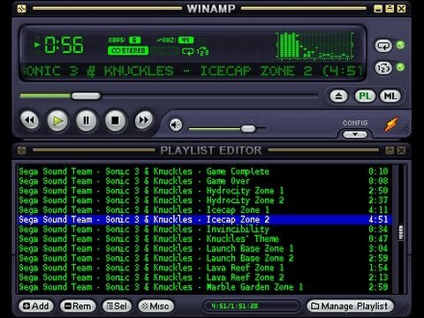
Task: Select the Hydrocity Zone 1 track
Action: click(x=204, y=191)
